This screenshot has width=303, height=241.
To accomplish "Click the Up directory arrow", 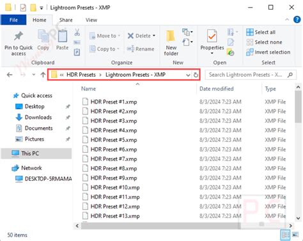I will tap(43, 75).
